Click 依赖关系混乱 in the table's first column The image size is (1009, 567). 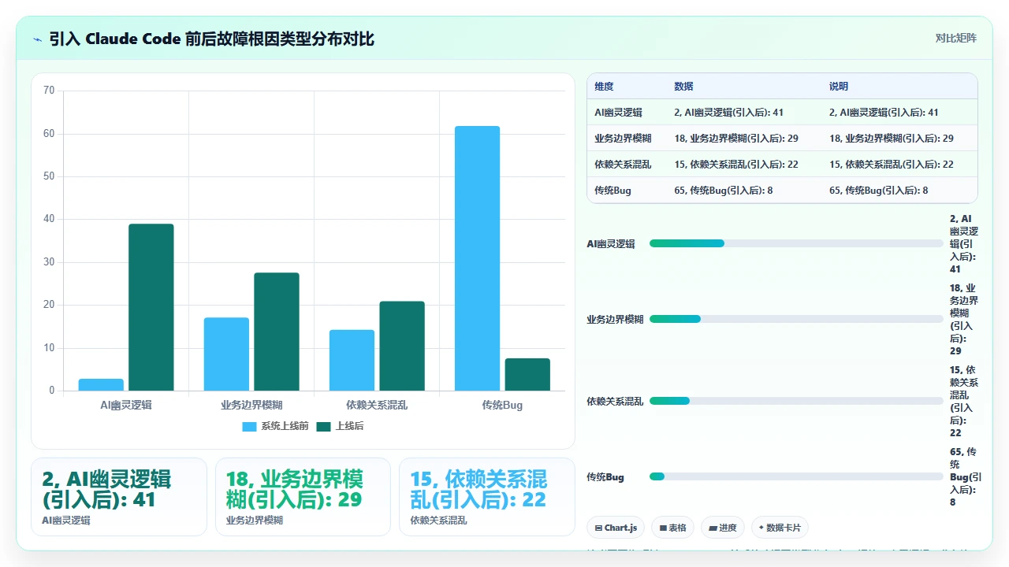[623, 165]
